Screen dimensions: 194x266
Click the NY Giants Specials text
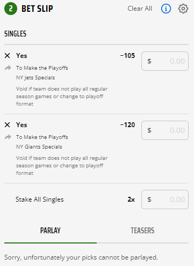tap(39, 147)
